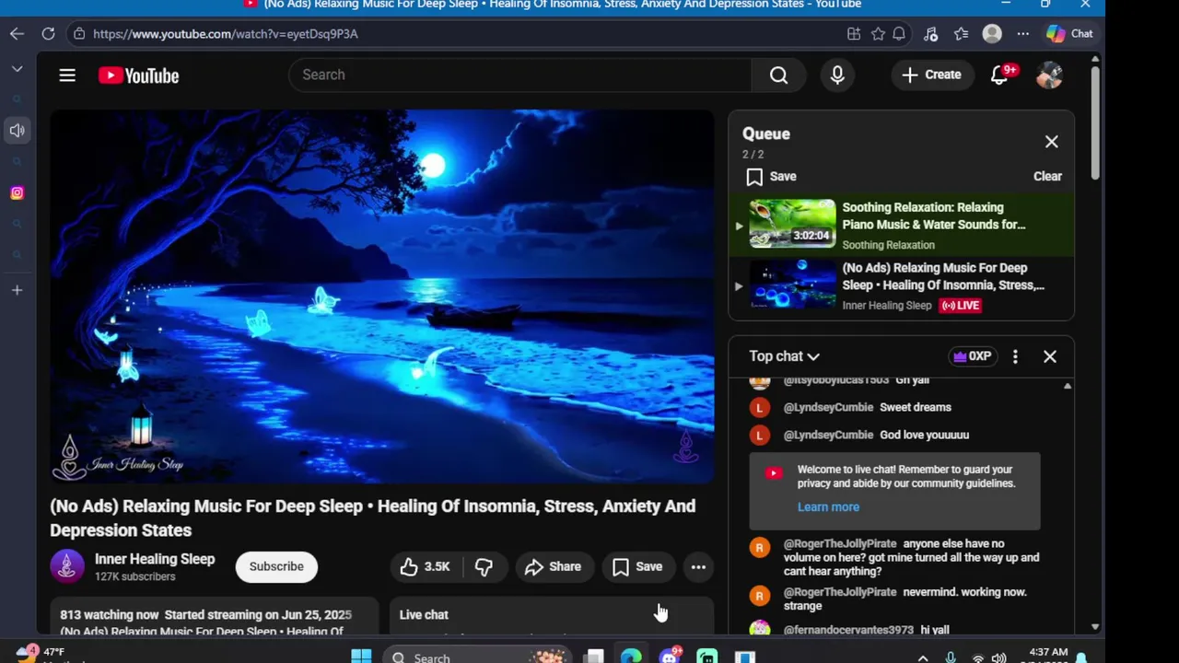Expand the Edge vertical tabs chevron

pyautogui.click(x=17, y=69)
